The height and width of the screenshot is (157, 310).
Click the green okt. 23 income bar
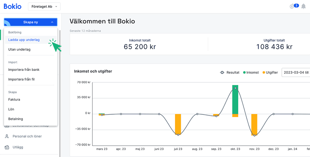(x=235, y=99)
